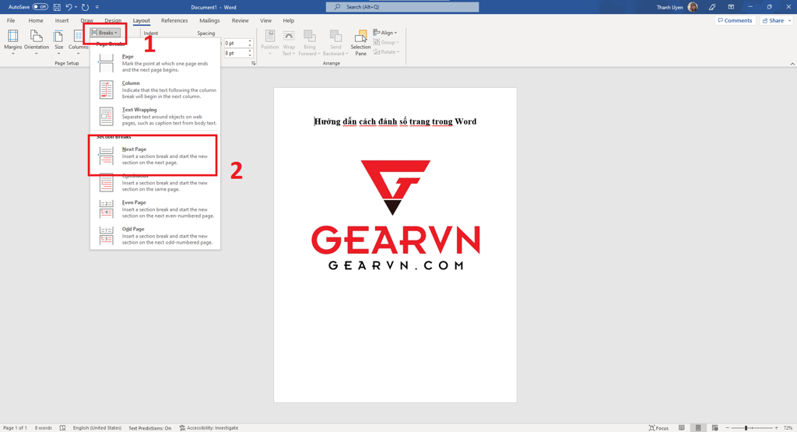
Task: Select the Page break option
Action: (155, 63)
